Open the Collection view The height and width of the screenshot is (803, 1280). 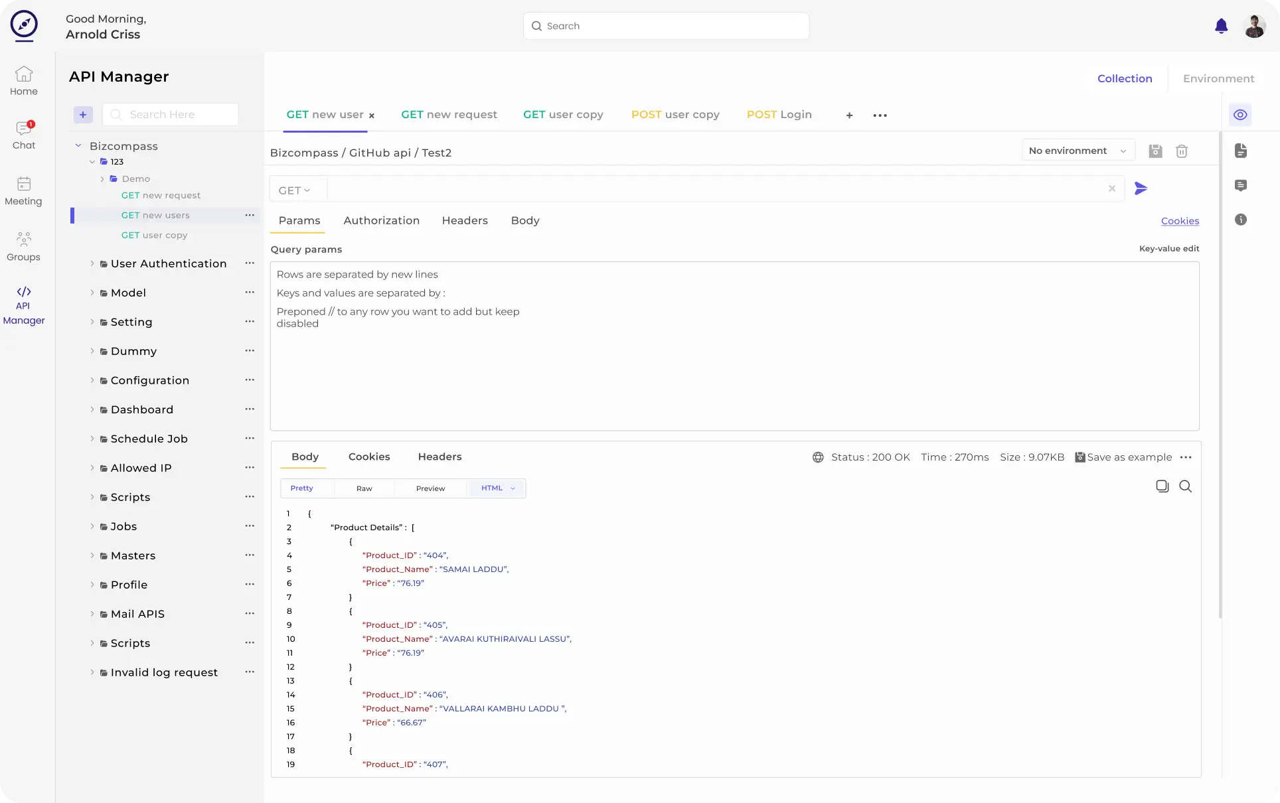click(x=1125, y=78)
